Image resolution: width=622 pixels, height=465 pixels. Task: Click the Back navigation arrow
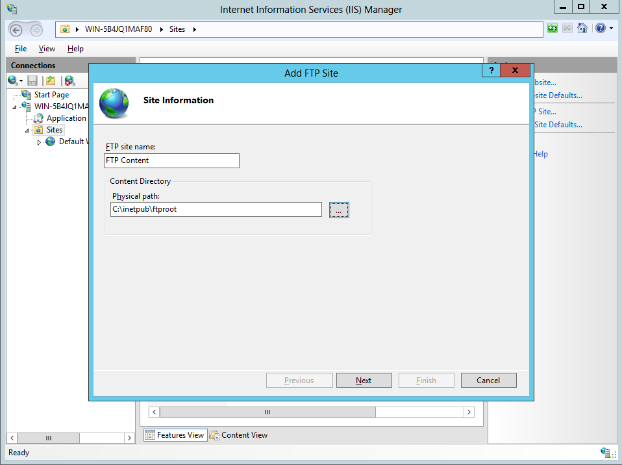coord(16,30)
